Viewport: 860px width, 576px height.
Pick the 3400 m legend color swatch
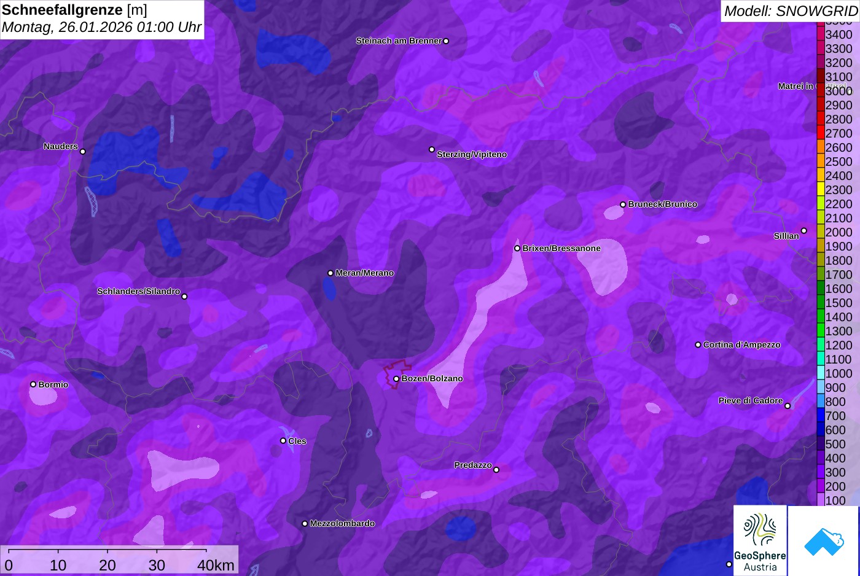click(820, 34)
